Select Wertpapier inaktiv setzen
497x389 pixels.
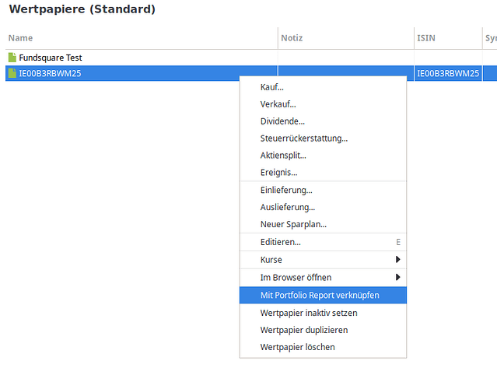tap(309, 313)
